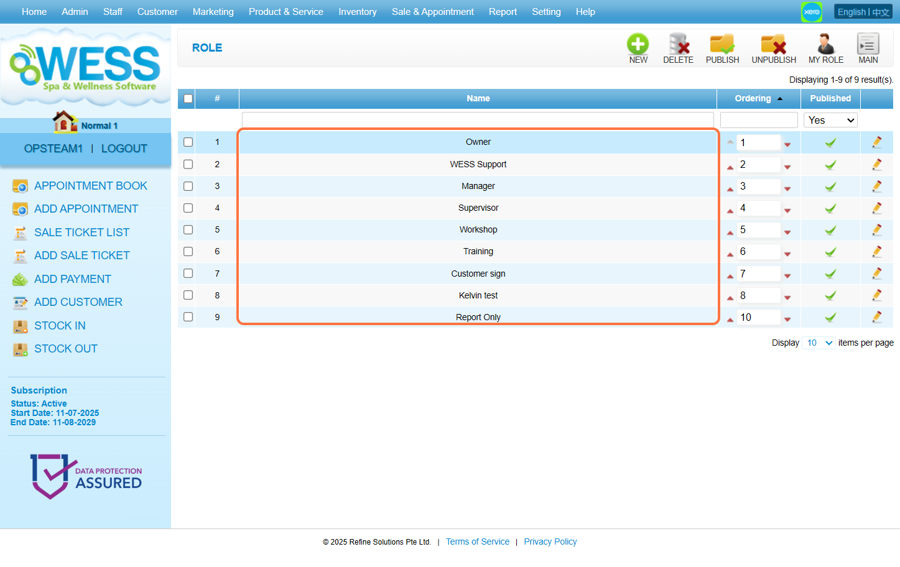Open MY ROLE from the toolbar

(x=825, y=45)
